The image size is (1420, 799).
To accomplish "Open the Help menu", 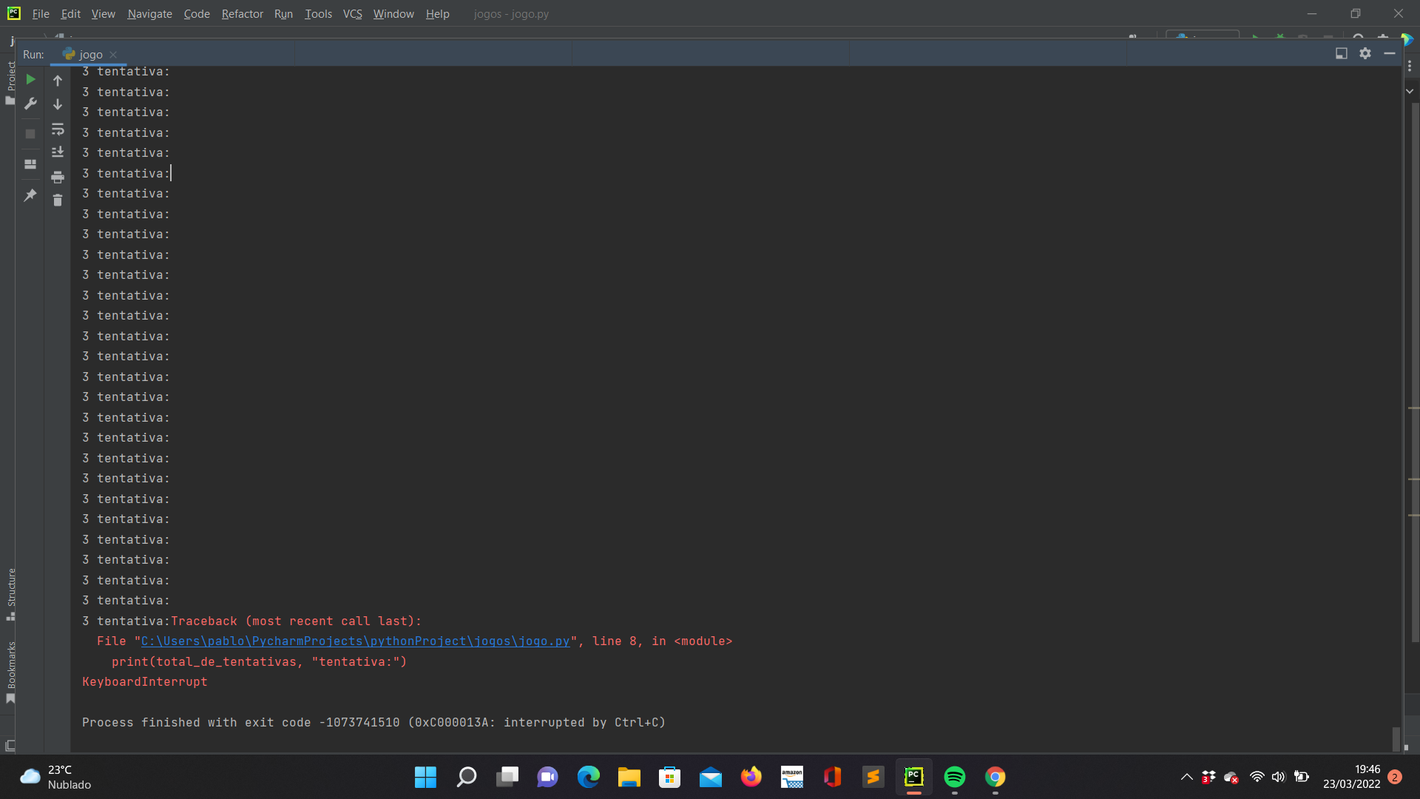I will point(438,13).
